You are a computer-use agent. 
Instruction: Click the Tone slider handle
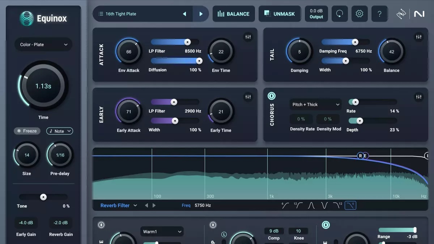tap(43, 197)
